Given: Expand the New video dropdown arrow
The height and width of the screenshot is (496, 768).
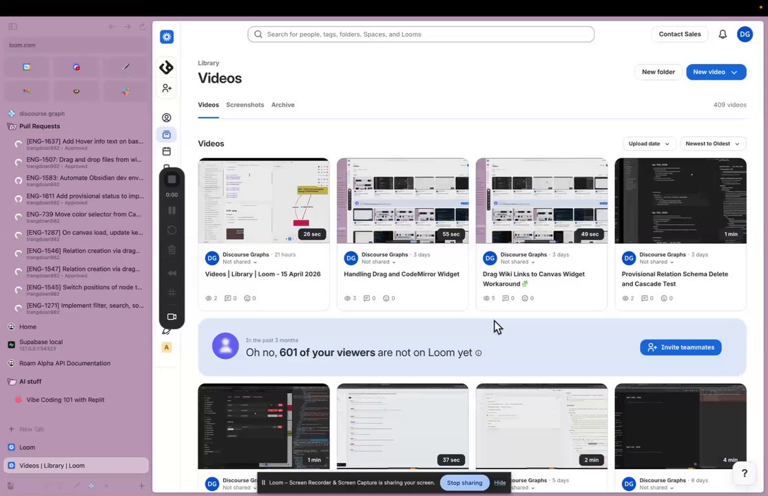Looking at the screenshot, I should [x=734, y=72].
